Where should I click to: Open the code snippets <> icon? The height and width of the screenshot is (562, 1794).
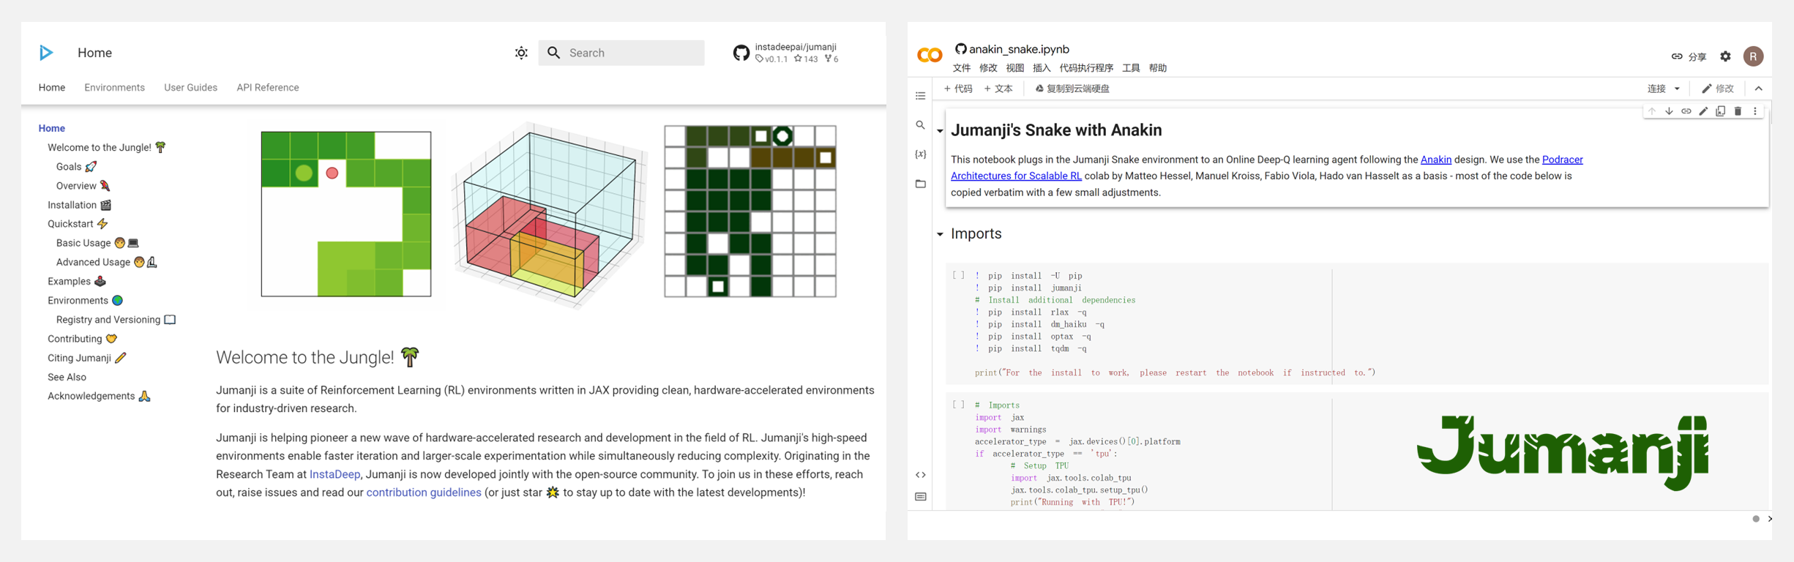(920, 475)
